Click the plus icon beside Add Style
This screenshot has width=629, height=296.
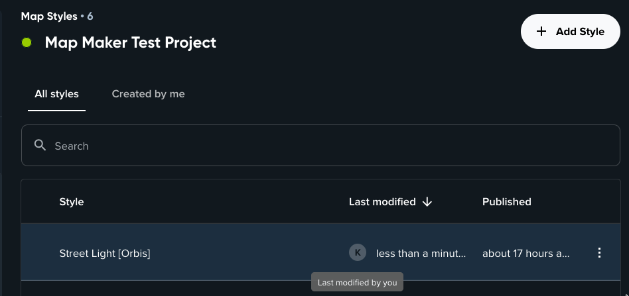(541, 32)
